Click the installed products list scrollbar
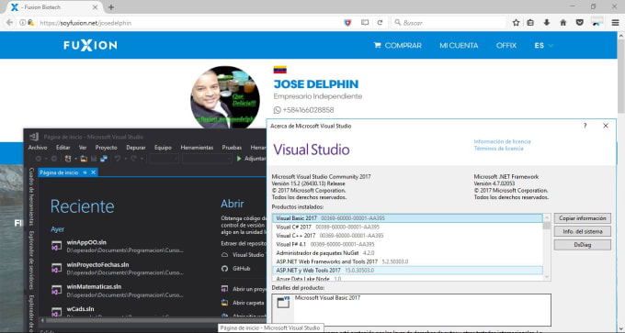625x333 pixels. tap(547, 247)
